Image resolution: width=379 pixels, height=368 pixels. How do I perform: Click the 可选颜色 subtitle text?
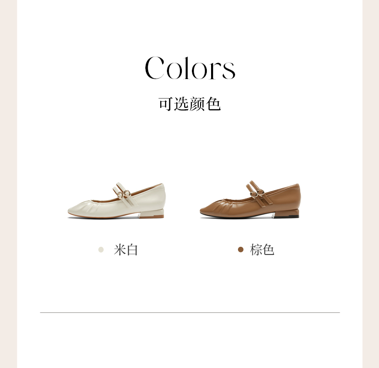point(190,104)
